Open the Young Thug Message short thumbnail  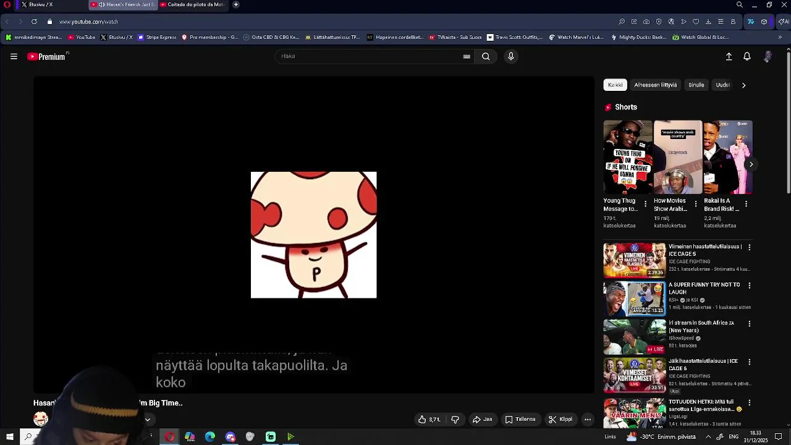point(627,157)
